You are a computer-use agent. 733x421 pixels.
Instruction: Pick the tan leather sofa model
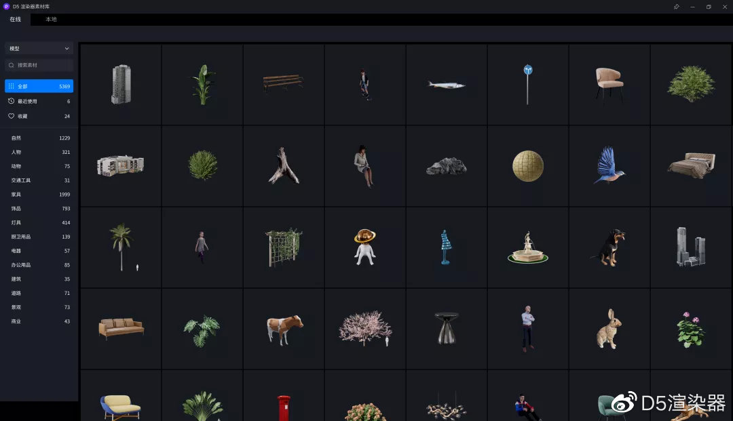pos(121,329)
